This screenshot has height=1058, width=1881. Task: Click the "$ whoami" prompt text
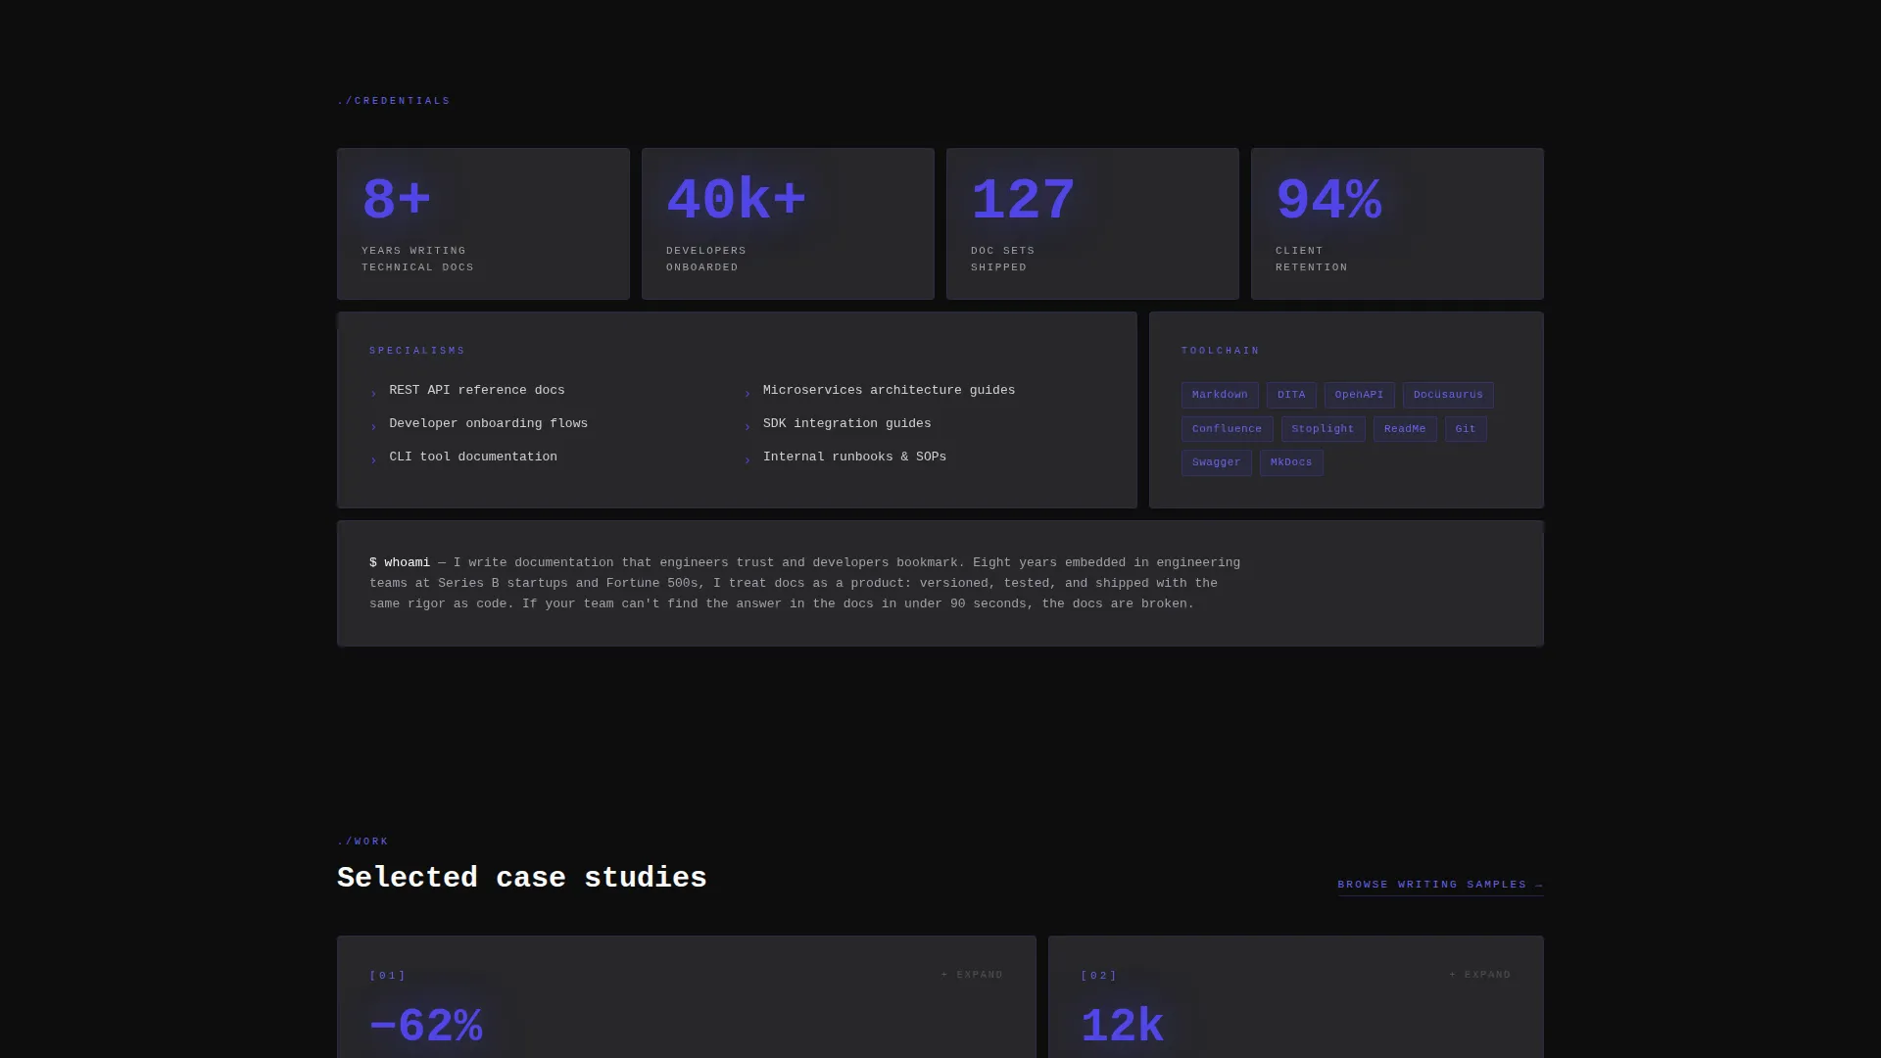(x=400, y=562)
